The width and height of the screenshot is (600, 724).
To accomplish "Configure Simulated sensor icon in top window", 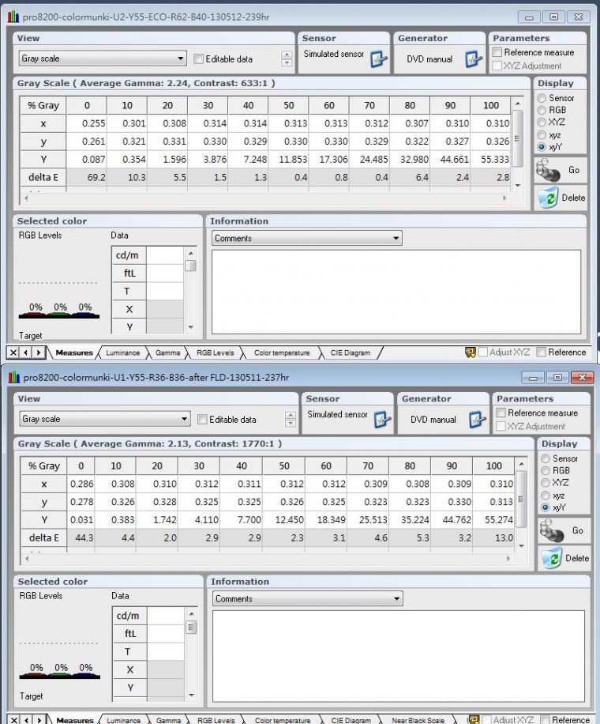I will [379, 58].
